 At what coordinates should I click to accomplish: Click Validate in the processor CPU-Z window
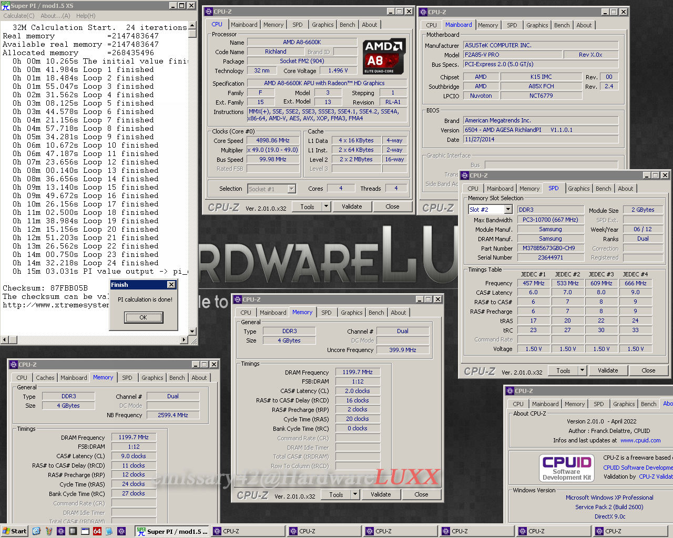352,206
